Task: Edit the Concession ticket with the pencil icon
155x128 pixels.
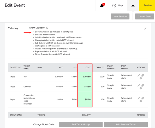Action: pos(139,98)
